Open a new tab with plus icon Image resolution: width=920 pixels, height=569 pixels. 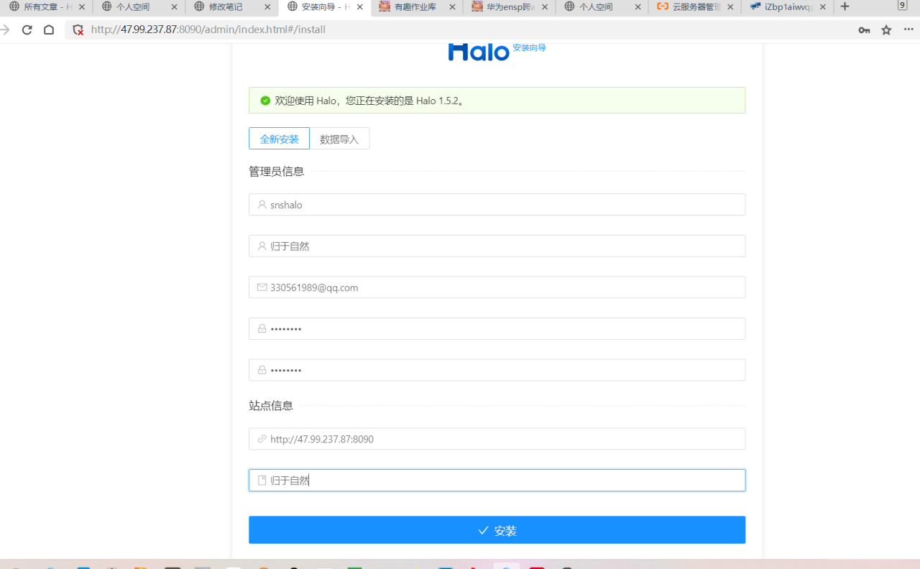click(x=845, y=6)
